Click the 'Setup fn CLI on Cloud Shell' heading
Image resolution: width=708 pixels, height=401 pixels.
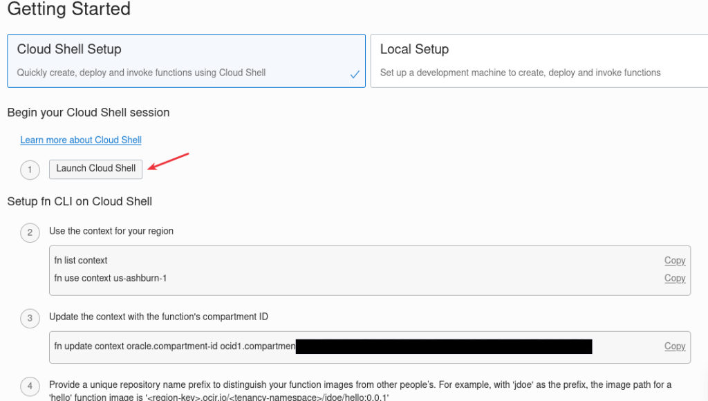point(80,202)
